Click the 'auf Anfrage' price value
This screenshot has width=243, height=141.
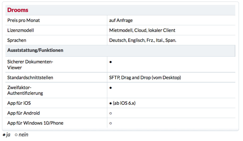pos(121,20)
